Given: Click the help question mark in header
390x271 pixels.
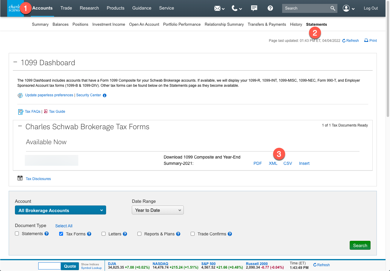Looking at the screenshot, I should click(x=270, y=8).
